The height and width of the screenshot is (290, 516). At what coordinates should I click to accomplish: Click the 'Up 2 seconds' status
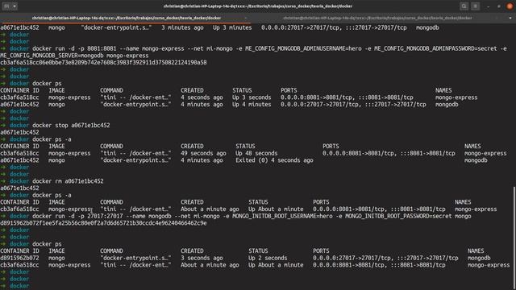(x=268, y=258)
